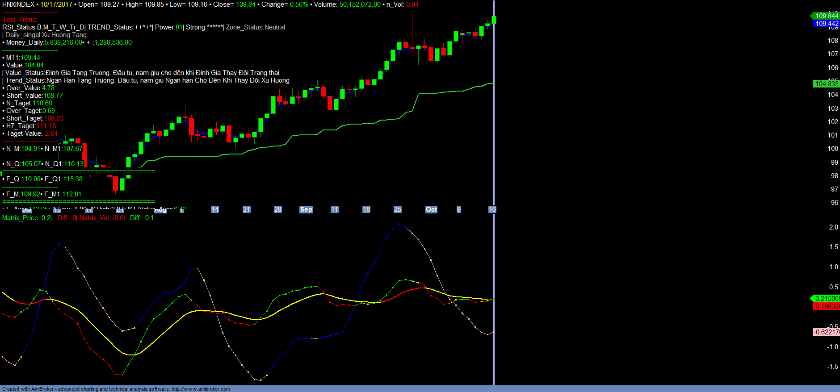
Task: Click the HNXINDEX ticker symbol title
Action: (18, 4)
